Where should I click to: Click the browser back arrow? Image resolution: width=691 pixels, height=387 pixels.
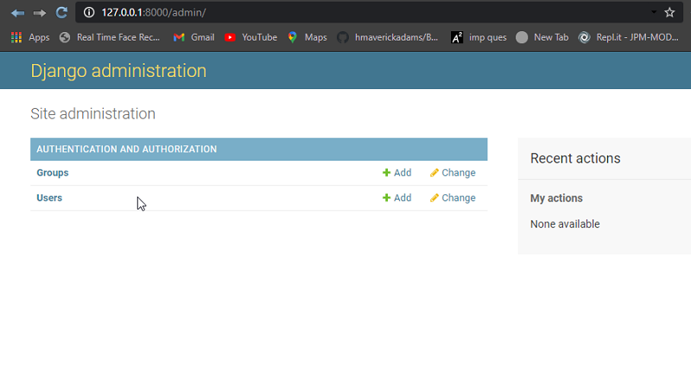(17, 13)
